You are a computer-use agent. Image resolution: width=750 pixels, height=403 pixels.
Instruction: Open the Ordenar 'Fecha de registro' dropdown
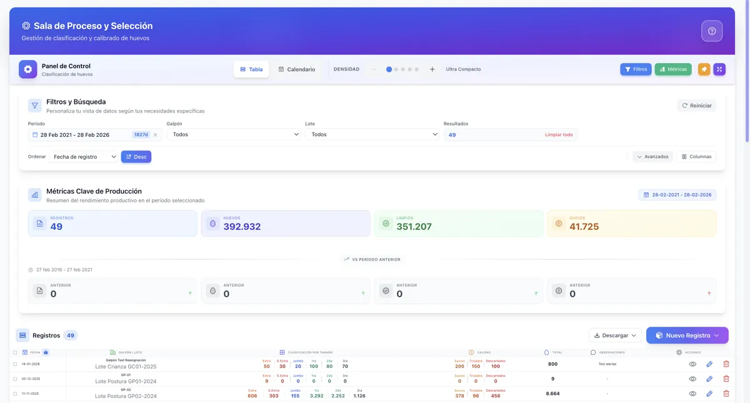coord(84,157)
